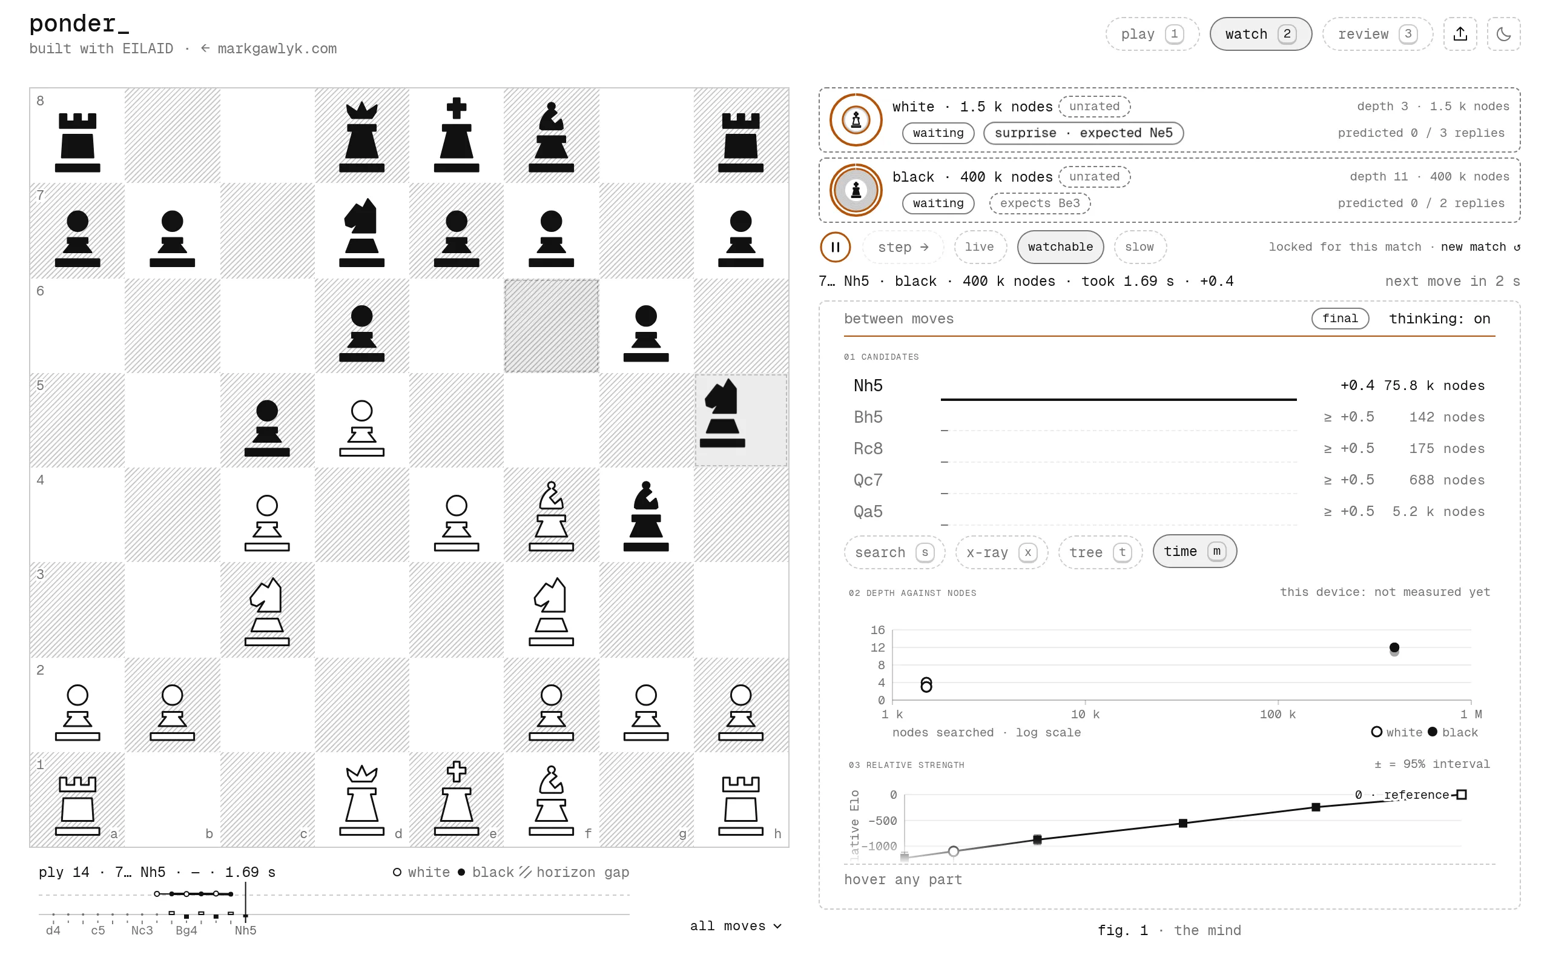Switch to the review tab
The image size is (1550, 969).
tap(1376, 34)
